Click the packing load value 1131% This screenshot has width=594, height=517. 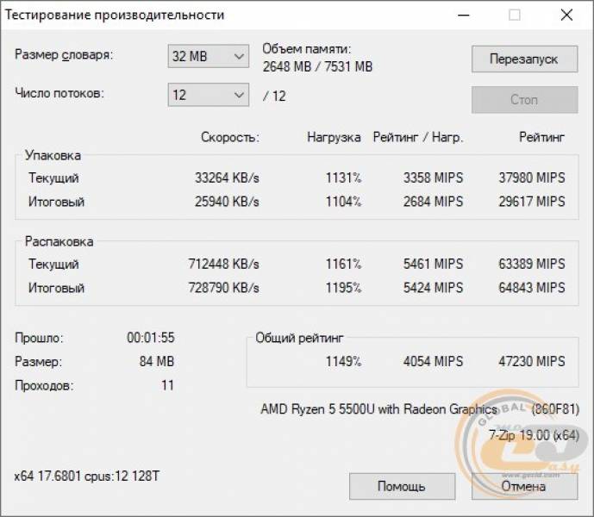click(x=344, y=178)
